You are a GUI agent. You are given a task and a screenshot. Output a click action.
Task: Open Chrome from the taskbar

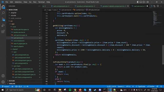click(x=75, y=90)
